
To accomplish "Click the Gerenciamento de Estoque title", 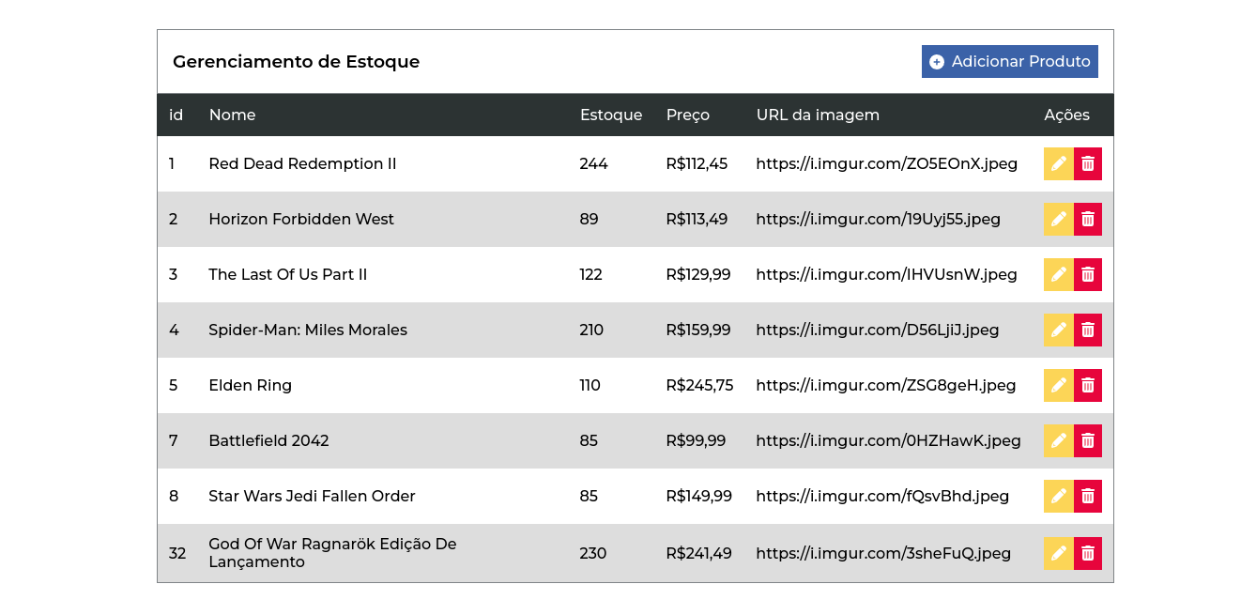I will [x=296, y=62].
